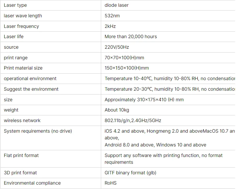The height and width of the screenshot is (189, 236).
Task: Click the '220V/50Hz' source value
Action: pos(117,47)
